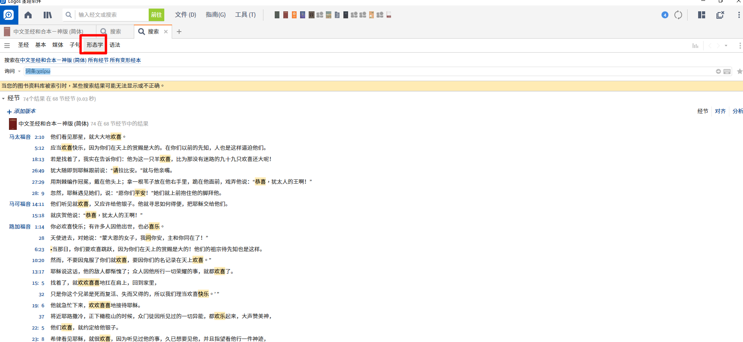Open the dark green book shortcut
This screenshot has width=743, height=342.
277,15
